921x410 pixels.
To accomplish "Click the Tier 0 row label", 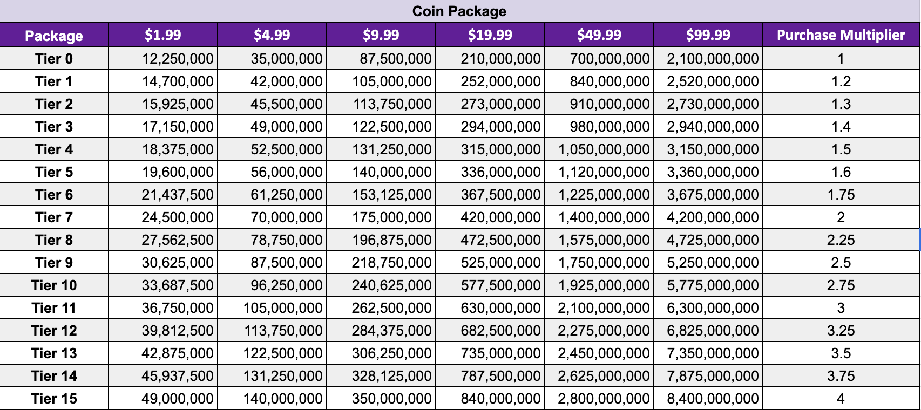I will [54, 59].
